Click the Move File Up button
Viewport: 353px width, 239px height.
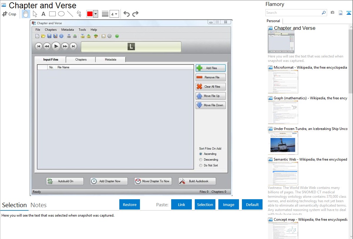[211, 96]
